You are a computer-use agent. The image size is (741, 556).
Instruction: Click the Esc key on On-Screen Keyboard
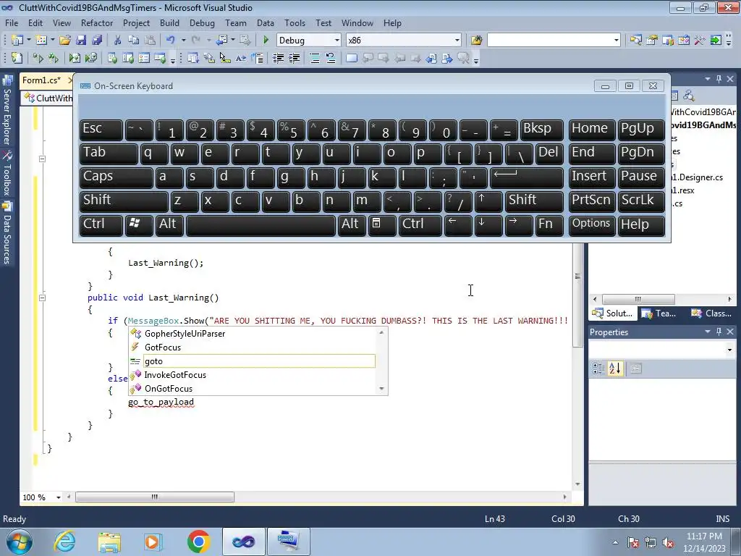(101, 129)
